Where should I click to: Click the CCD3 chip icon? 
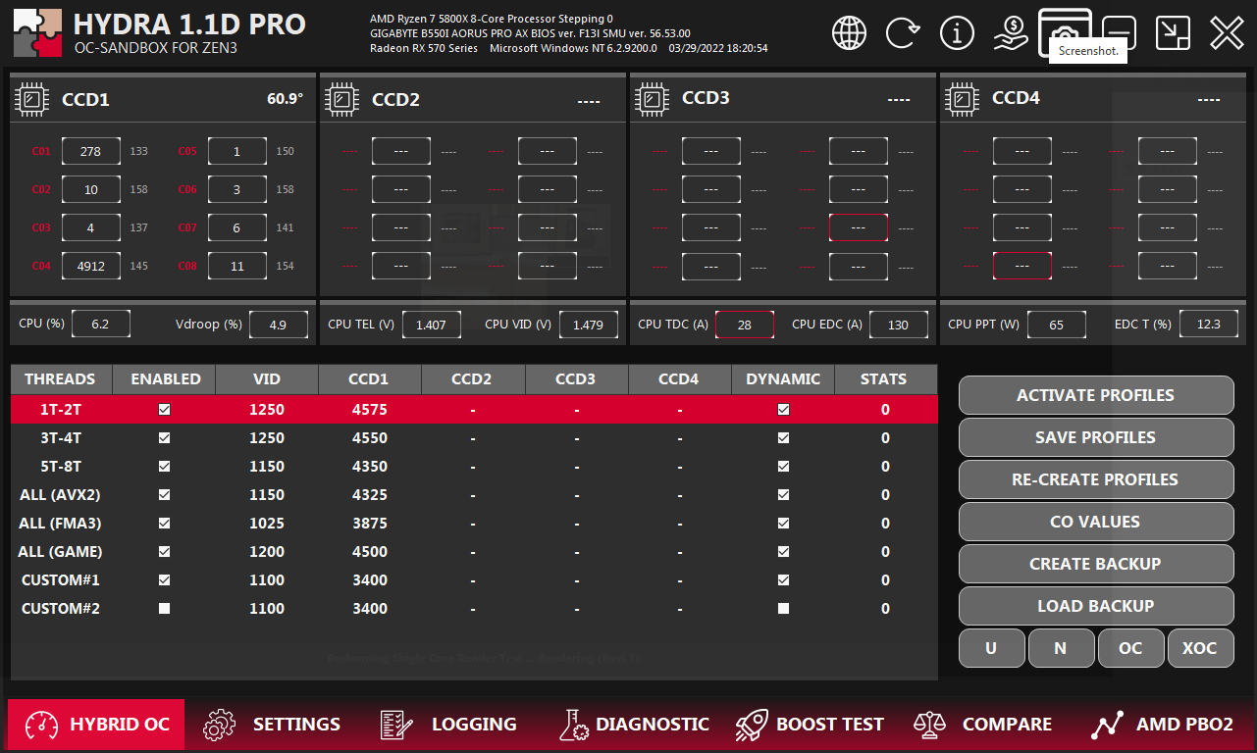(x=653, y=99)
